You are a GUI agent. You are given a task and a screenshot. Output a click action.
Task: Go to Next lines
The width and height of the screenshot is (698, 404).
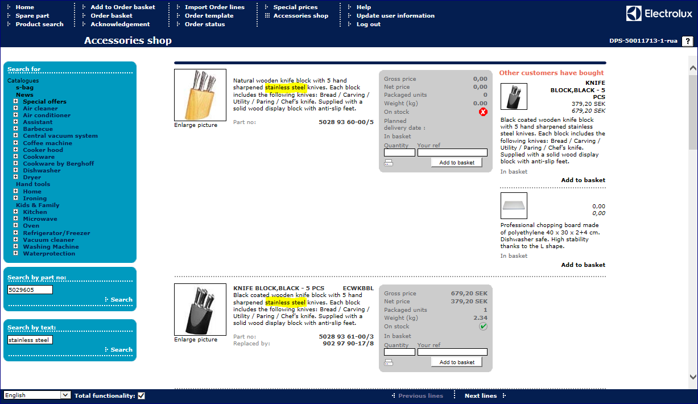point(481,395)
